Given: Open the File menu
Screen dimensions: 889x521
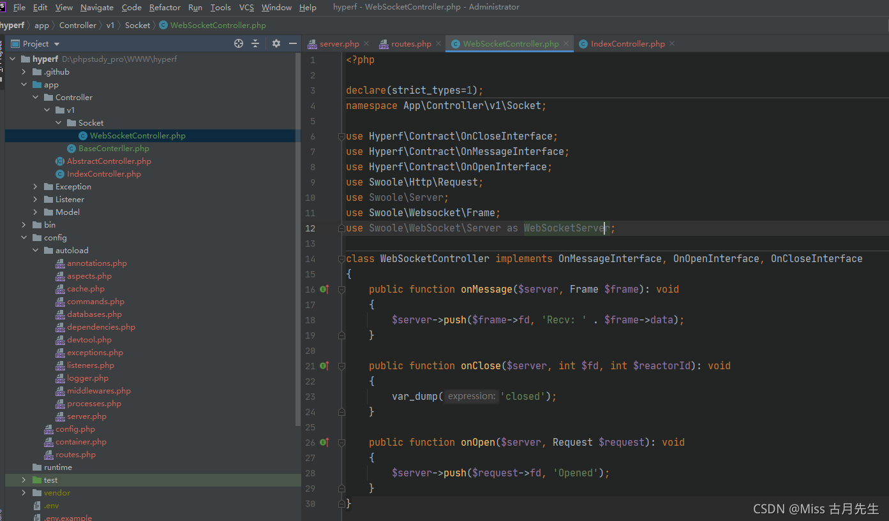Looking at the screenshot, I should tap(19, 7).
